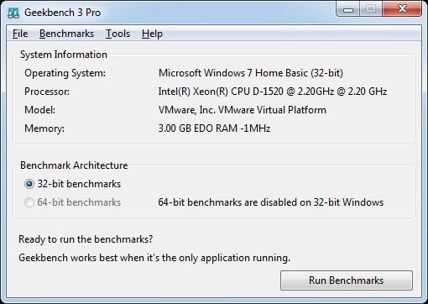Open the Benchmarks menu
Viewport: 428px width, 304px height.
point(66,34)
